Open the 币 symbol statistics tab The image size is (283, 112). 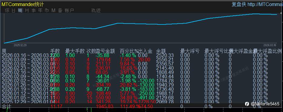tap(47, 11)
